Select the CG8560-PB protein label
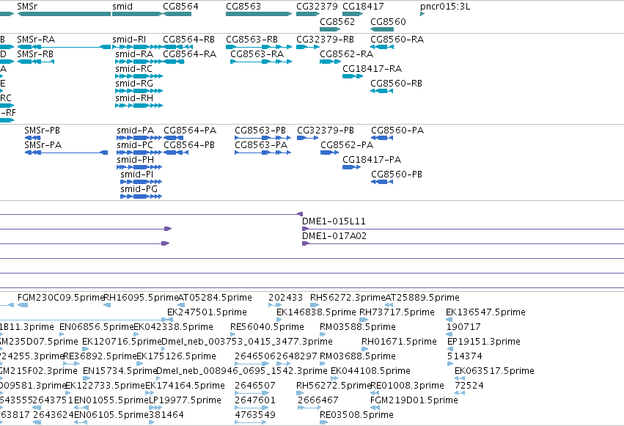 [397, 175]
